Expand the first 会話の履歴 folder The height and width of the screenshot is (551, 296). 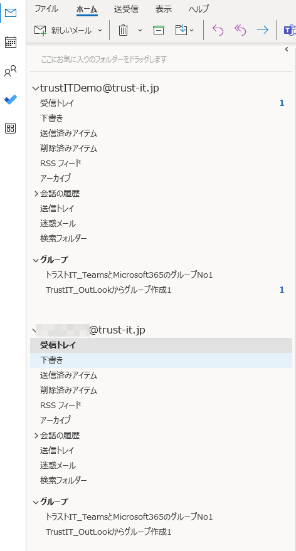tap(36, 194)
